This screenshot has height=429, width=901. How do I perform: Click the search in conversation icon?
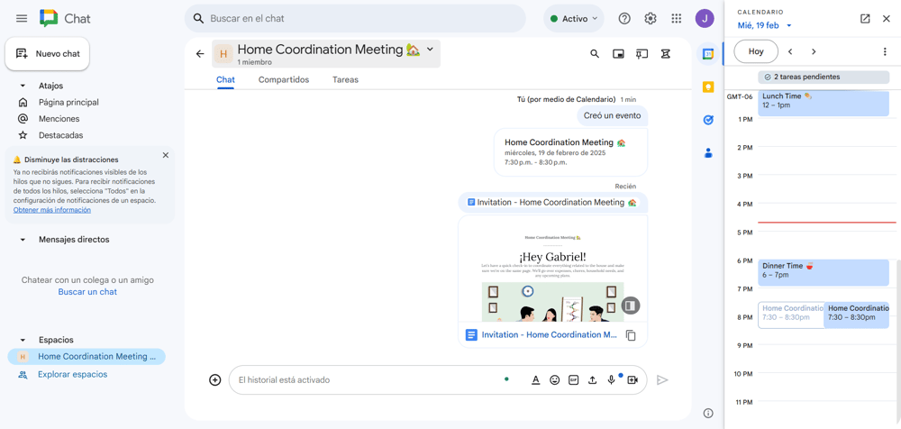click(x=595, y=53)
